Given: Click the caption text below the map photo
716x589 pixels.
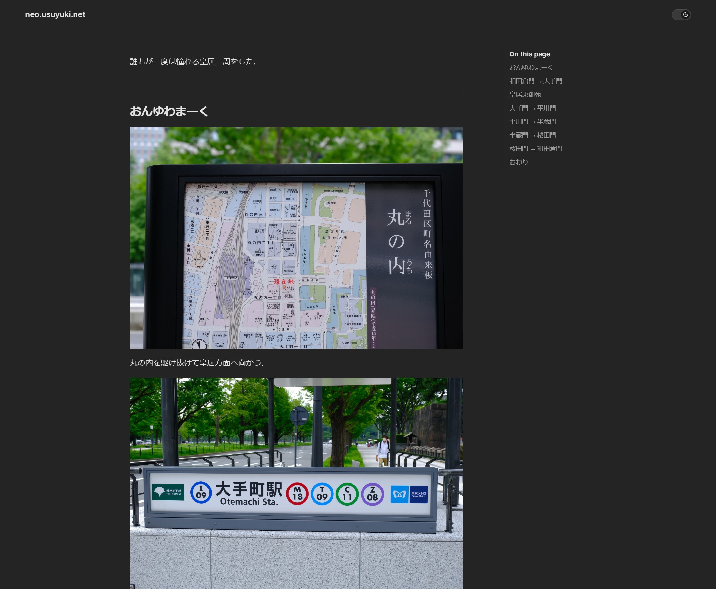Looking at the screenshot, I should tap(196, 362).
